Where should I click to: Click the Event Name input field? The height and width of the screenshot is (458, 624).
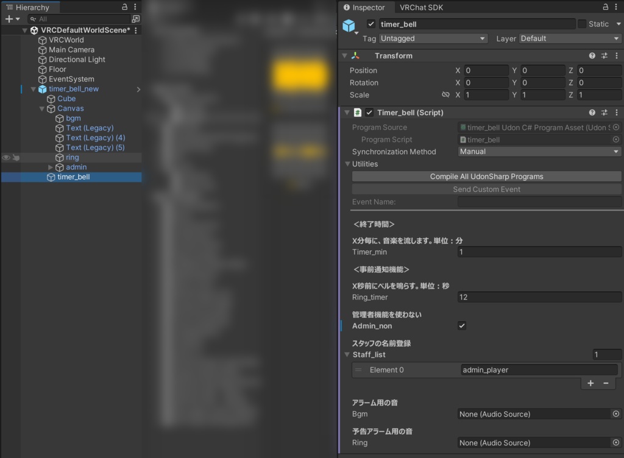pyautogui.click(x=540, y=202)
